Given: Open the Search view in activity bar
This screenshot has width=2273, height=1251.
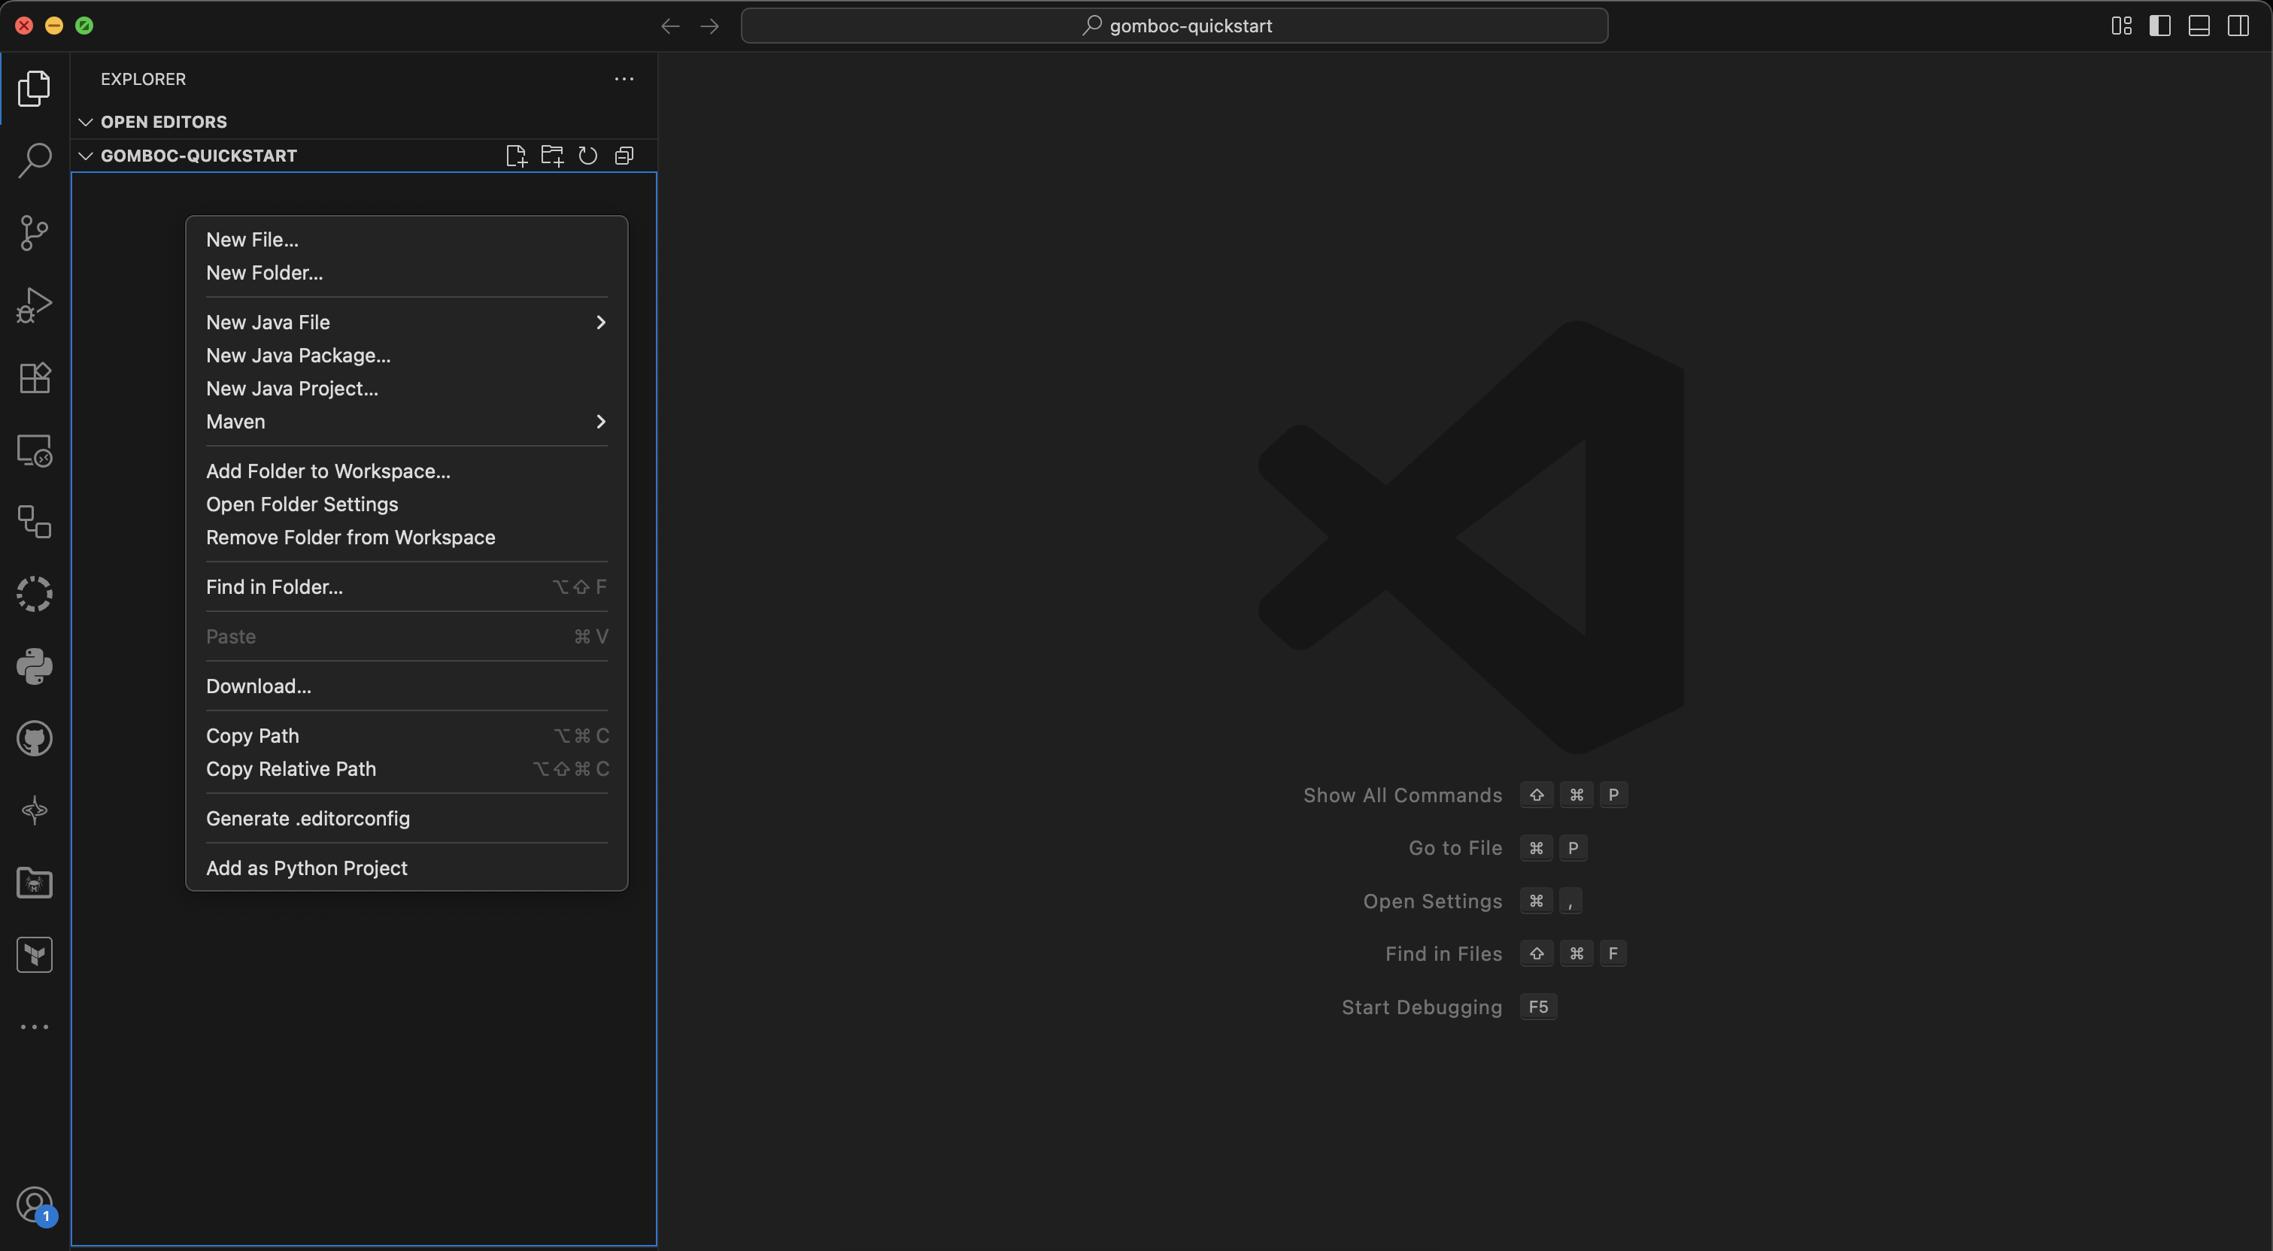Looking at the screenshot, I should point(35,161).
